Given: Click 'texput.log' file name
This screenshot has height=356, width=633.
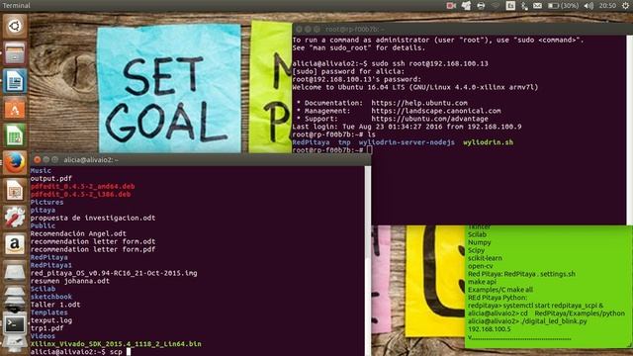Looking at the screenshot, I should pyautogui.click(x=51, y=320).
